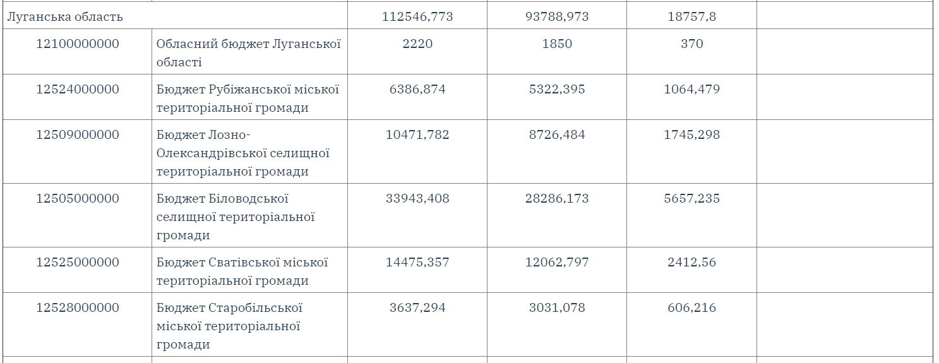Select the "Обласний бюджет Луганської області" cell

click(248, 53)
